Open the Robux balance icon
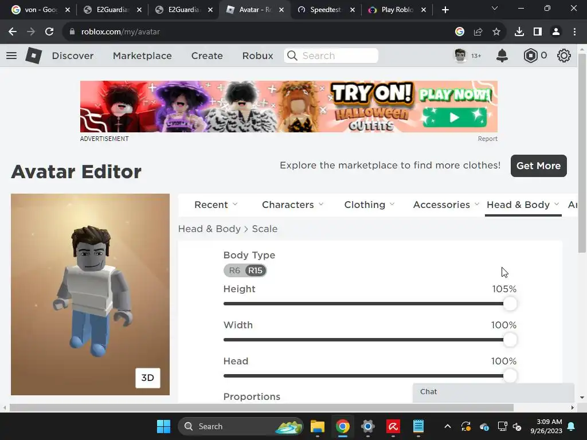This screenshot has width=587, height=440. point(530,56)
